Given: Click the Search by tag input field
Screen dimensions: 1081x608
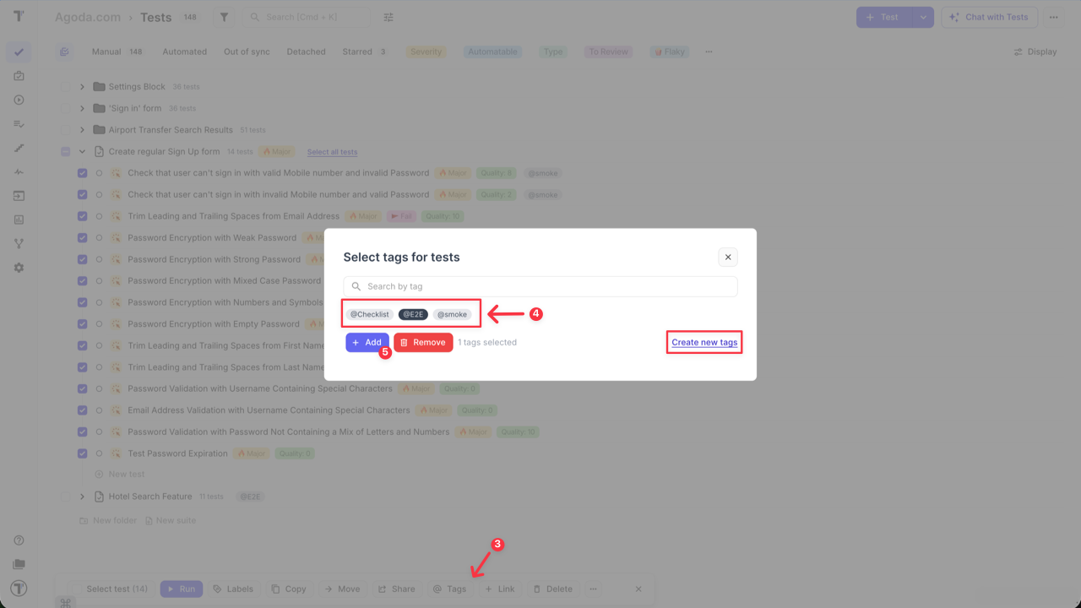Looking at the screenshot, I should point(540,285).
